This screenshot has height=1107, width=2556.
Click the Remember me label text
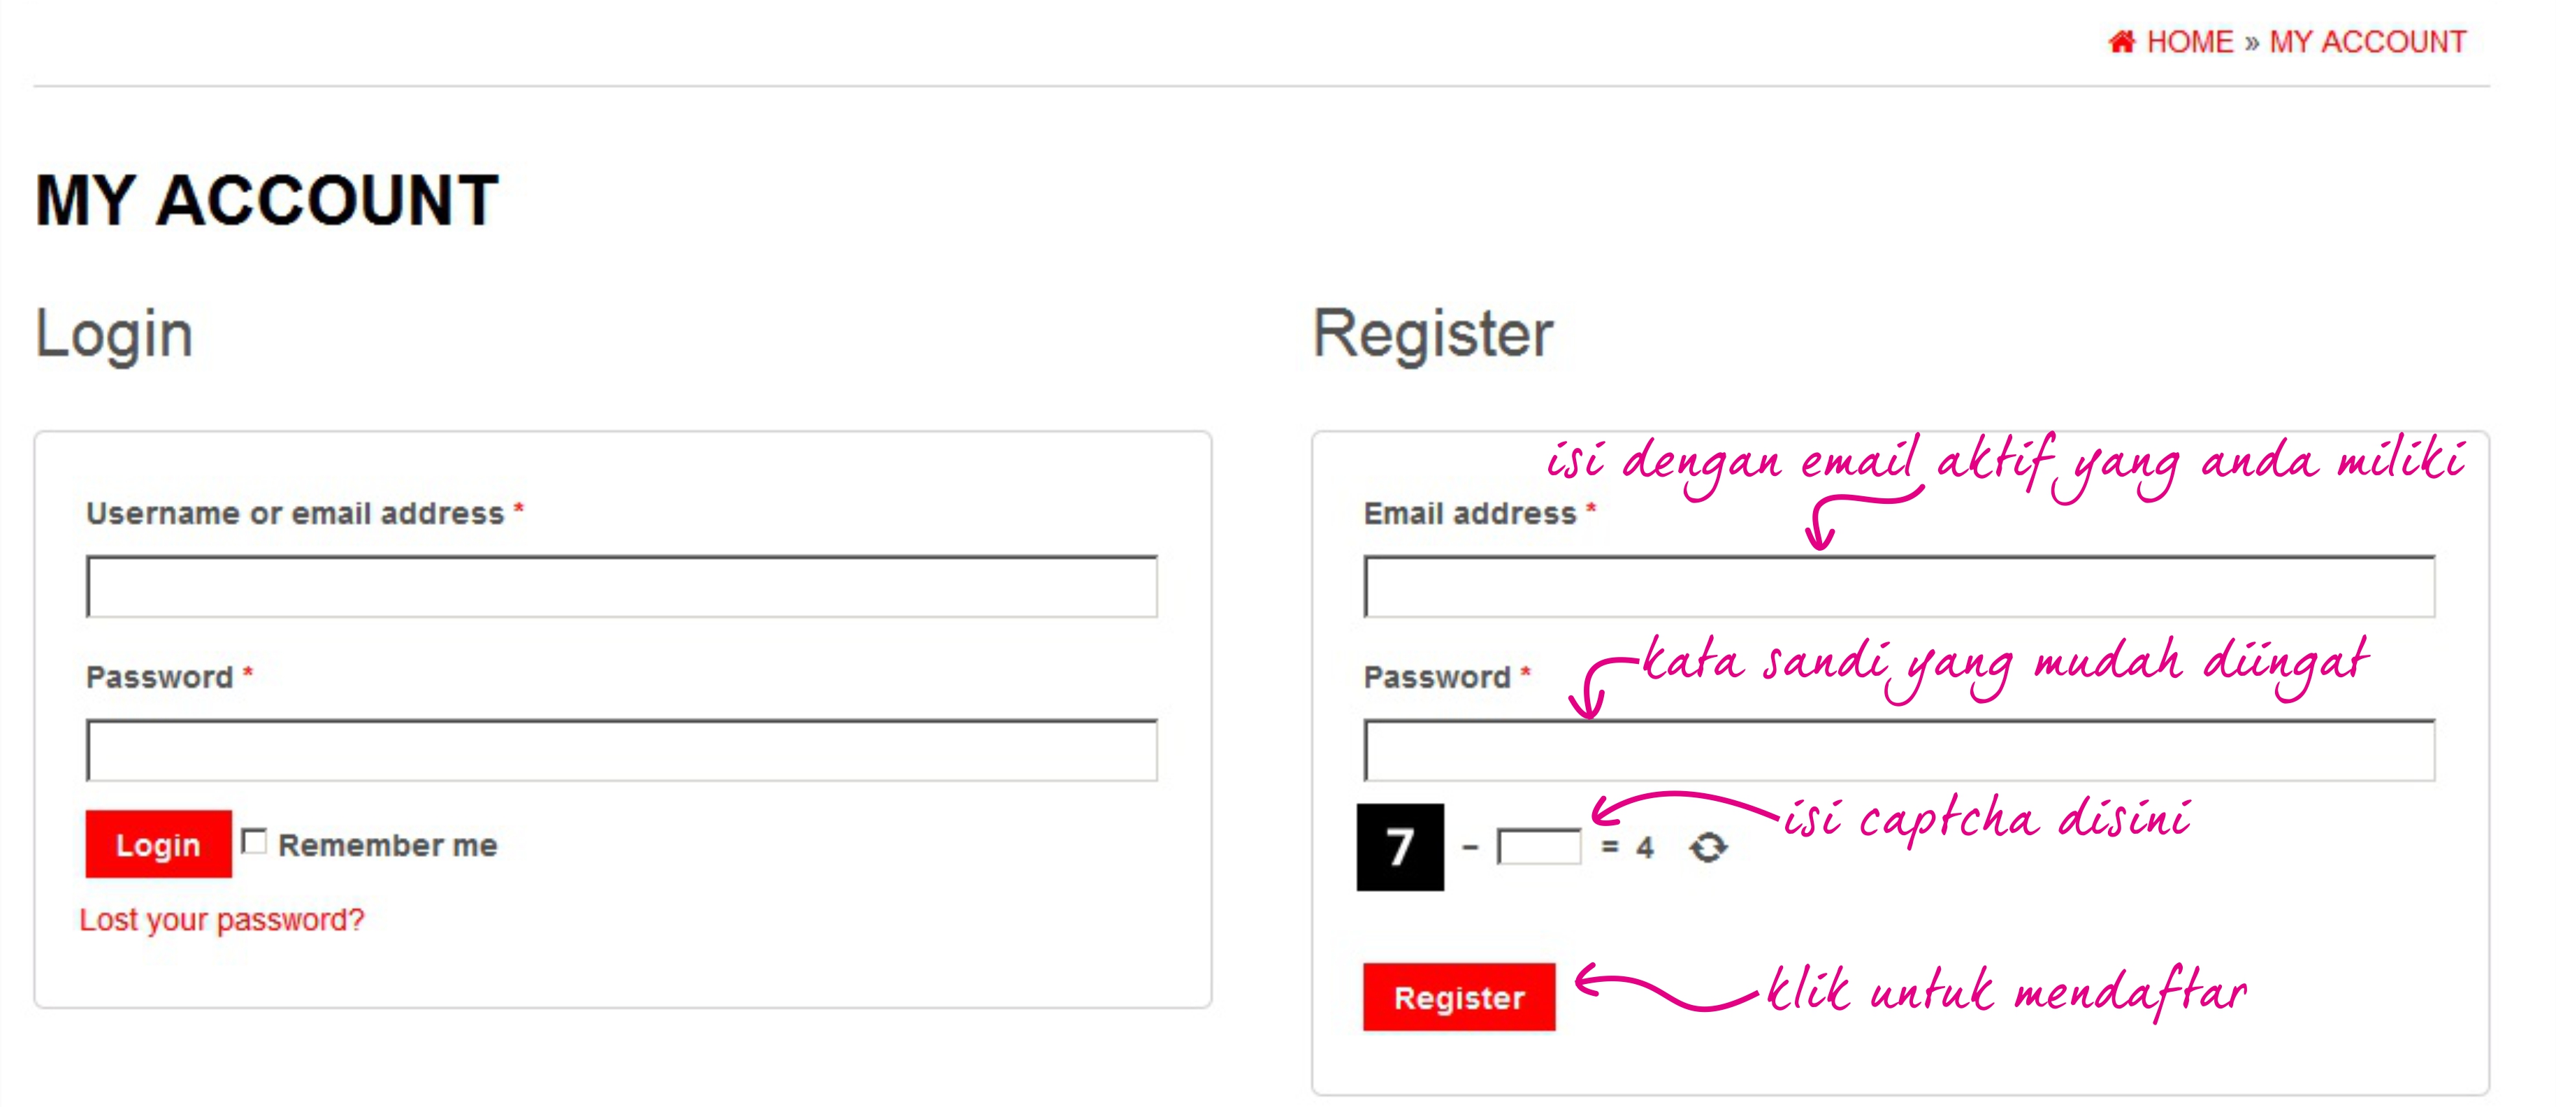pos(387,845)
